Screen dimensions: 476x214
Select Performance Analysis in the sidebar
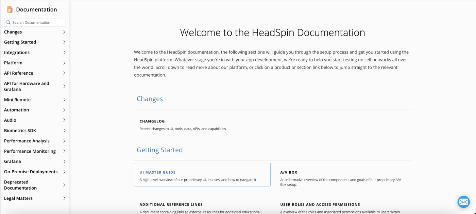[x=27, y=141]
